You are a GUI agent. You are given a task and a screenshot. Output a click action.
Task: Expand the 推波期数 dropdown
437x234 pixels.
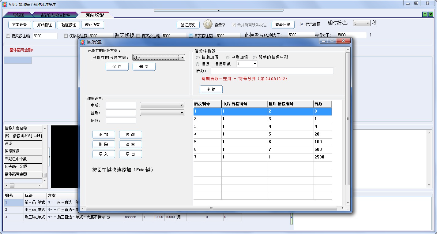(254, 64)
